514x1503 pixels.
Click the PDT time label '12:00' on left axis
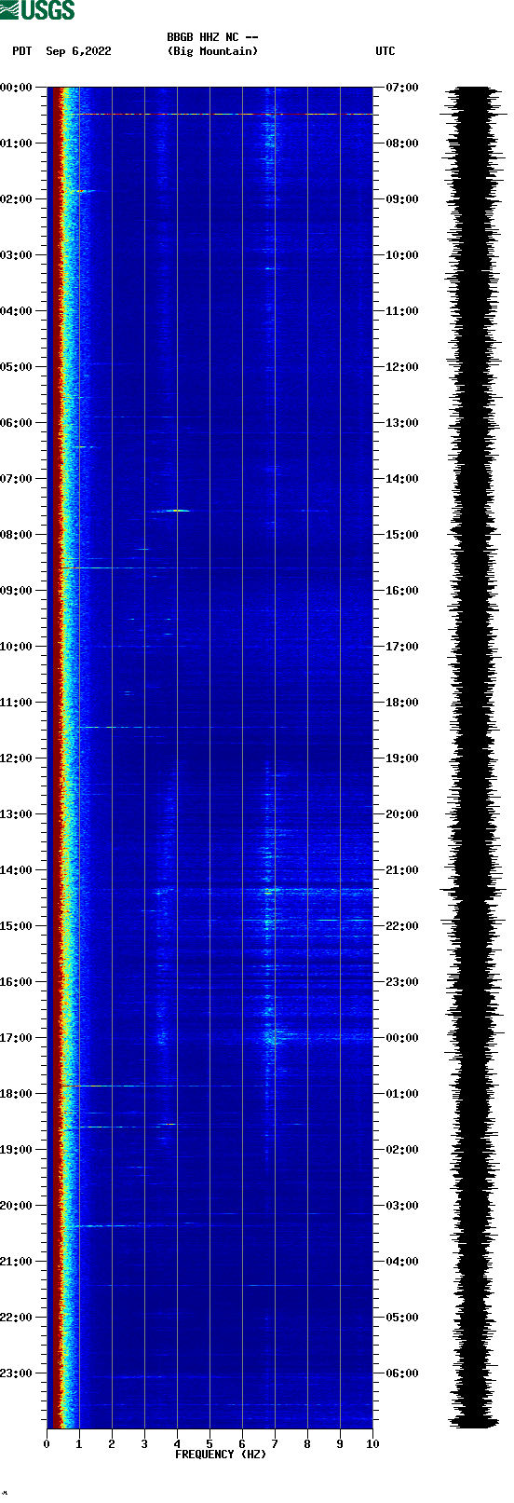click(16, 758)
